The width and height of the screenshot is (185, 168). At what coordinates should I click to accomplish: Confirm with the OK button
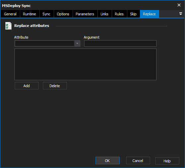tap(107, 161)
